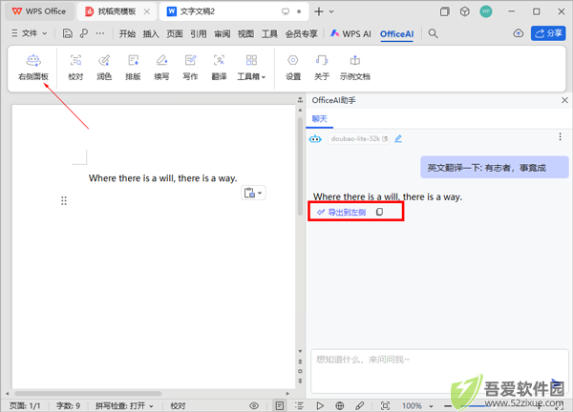
Task: Open the 写作 writing tool
Action: point(190,68)
